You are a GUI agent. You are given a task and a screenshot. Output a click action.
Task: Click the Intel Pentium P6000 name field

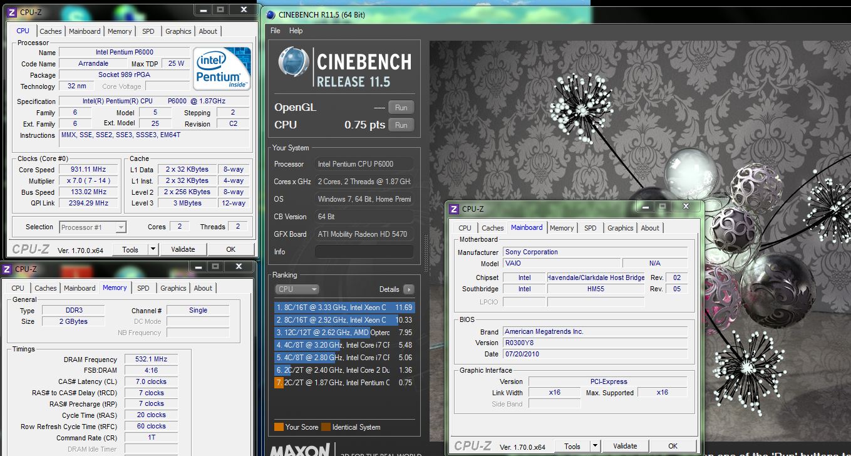(124, 53)
